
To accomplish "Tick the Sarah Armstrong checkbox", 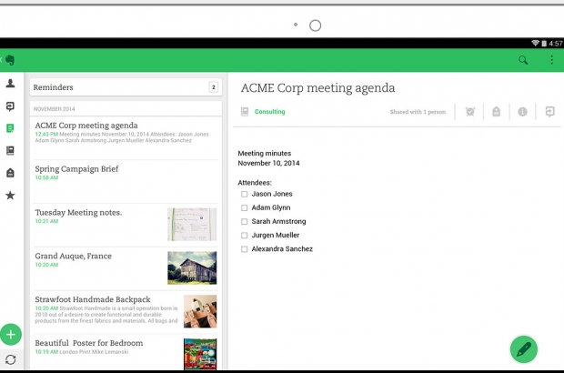I will tap(244, 221).
